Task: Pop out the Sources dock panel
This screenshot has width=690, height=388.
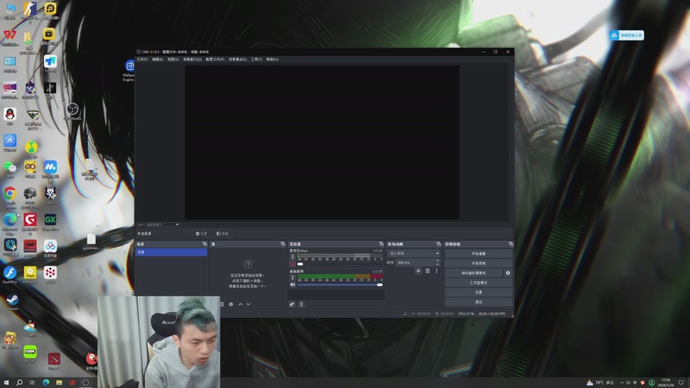Action: (x=283, y=244)
